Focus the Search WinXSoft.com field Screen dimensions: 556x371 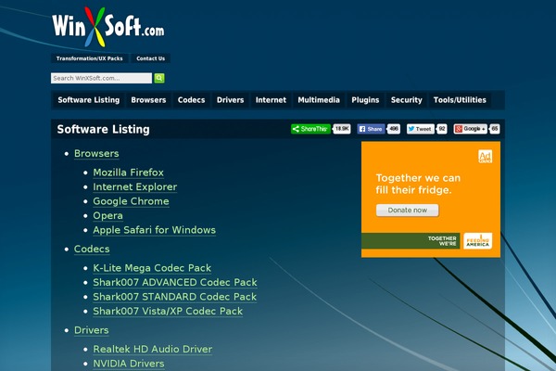tap(101, 78)
